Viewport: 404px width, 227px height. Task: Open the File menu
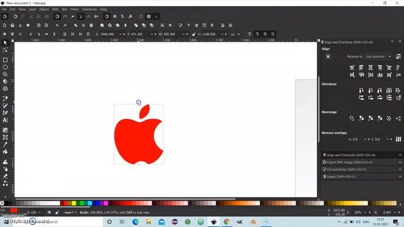pyautogui.click(x=4, y=9)
